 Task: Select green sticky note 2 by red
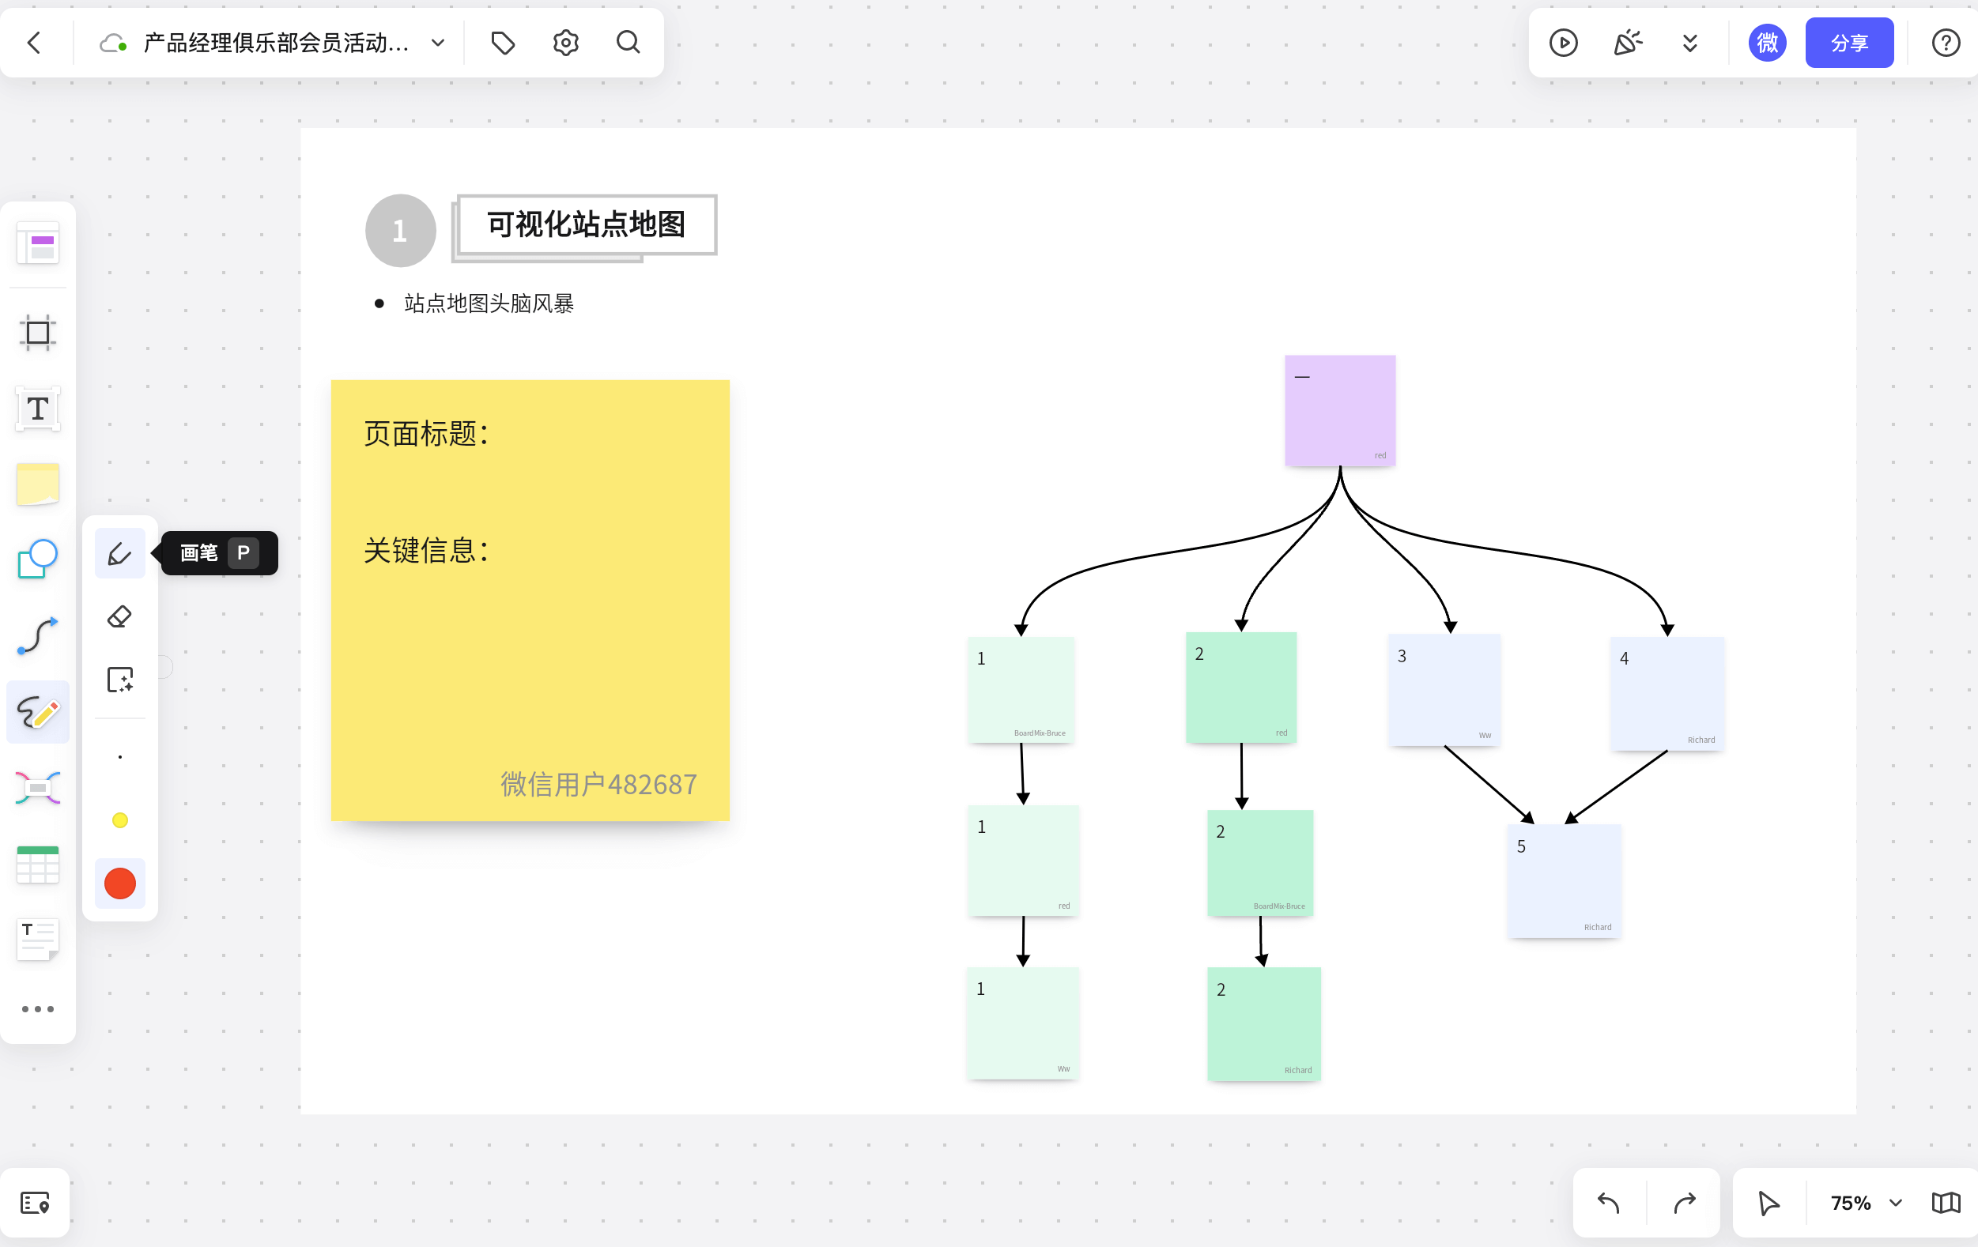pyautogui.click(x=1240, y=688)
